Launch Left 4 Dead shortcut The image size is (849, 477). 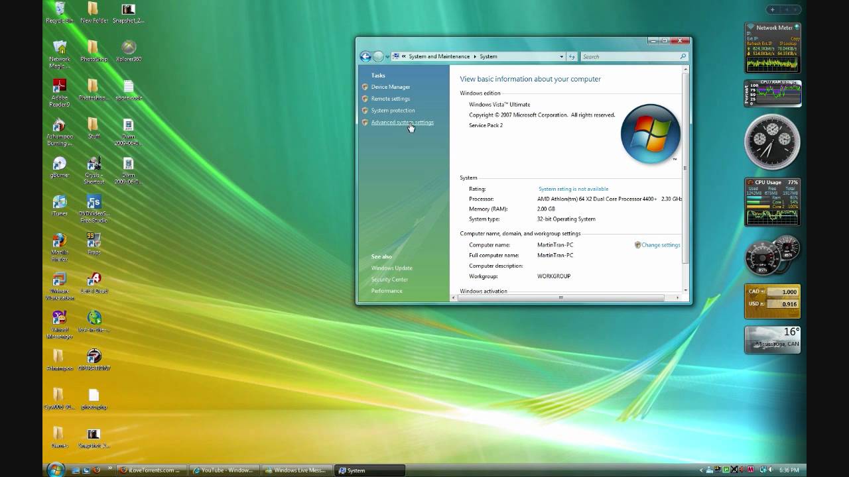coord(94,282)
